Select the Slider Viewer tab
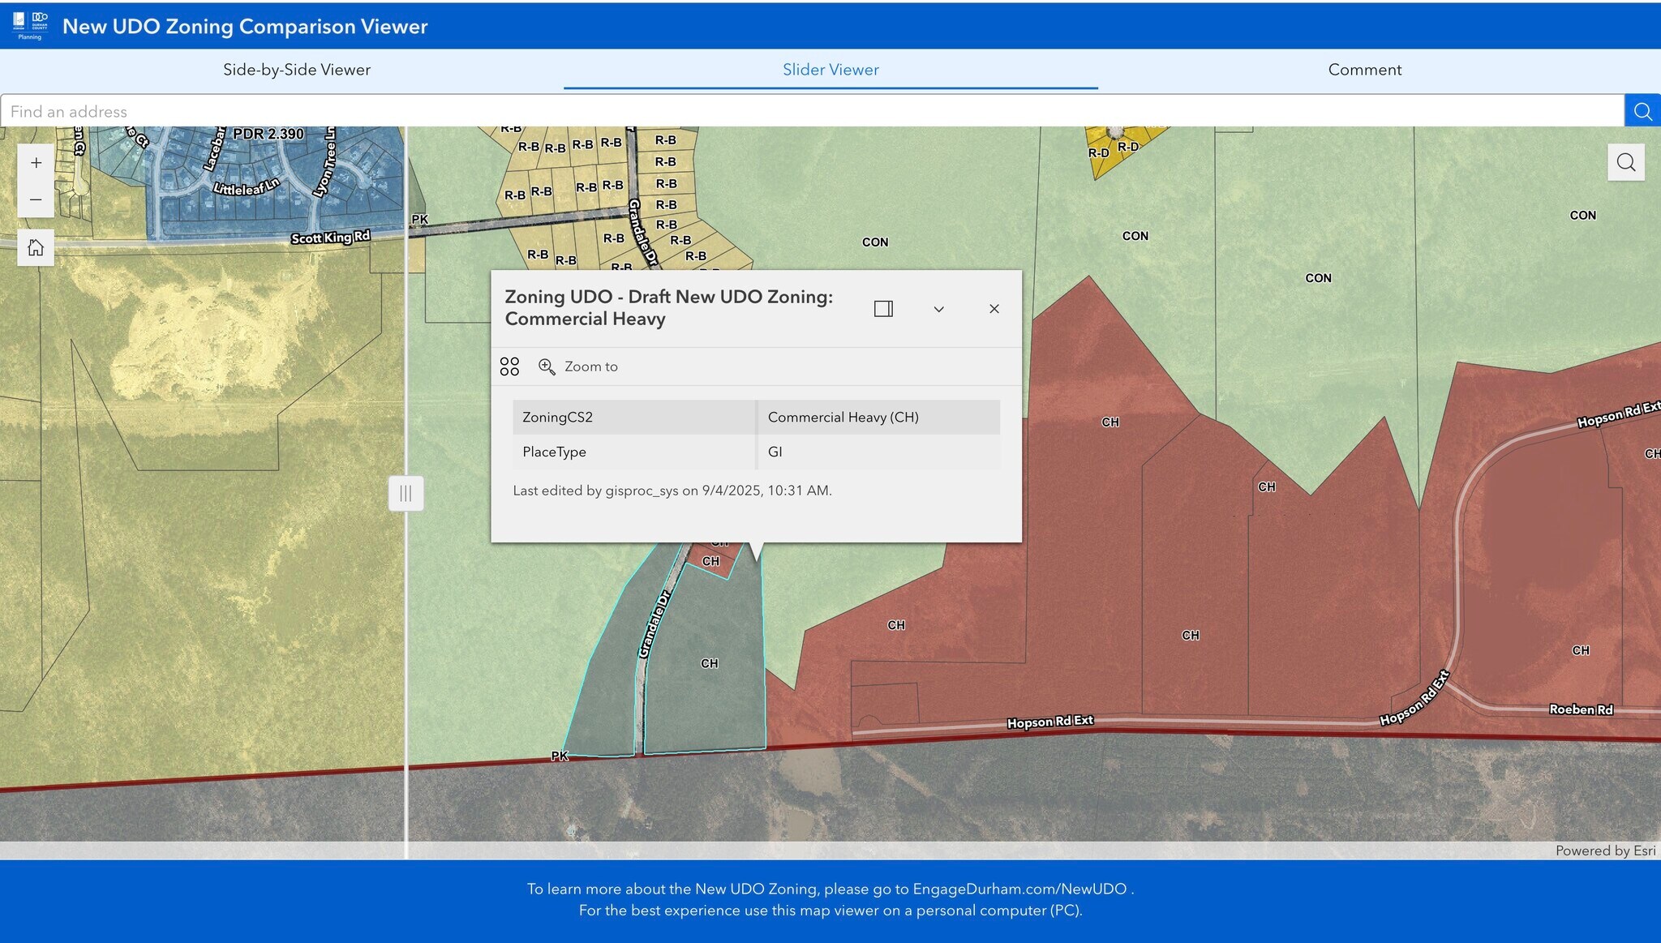This screenshot has width=1661, height=943. point(830,70)
